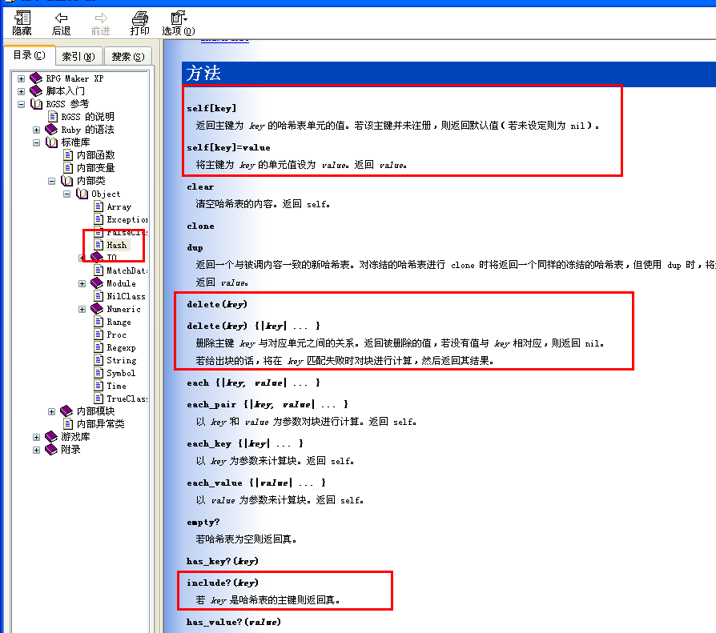Open the RGSS 的说明 topic
This screenshot has height=633, width=716.
click(87, 117)
